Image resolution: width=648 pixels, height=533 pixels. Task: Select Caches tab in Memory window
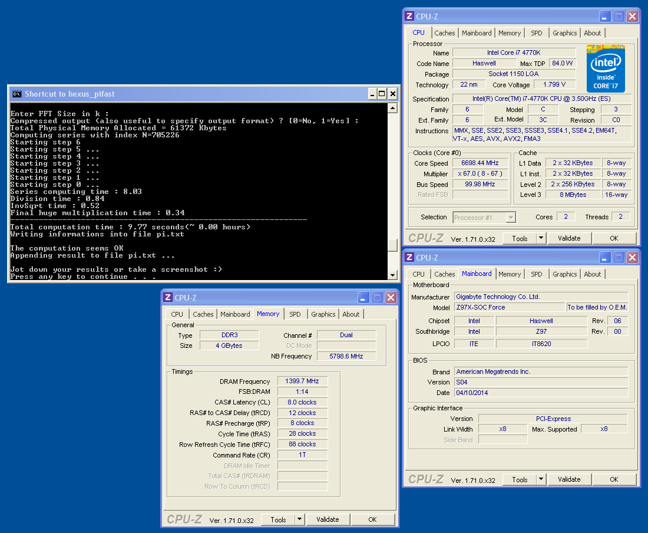[203, 314]
